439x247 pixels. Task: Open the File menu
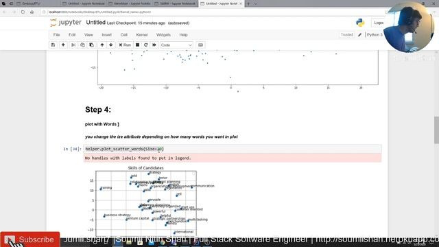pyautogui.click(x=56, y=35)
